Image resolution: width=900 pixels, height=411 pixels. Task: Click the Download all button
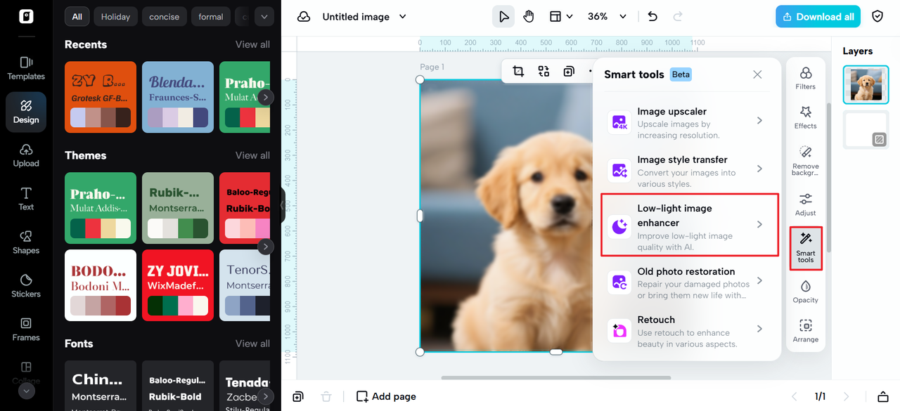818,17
